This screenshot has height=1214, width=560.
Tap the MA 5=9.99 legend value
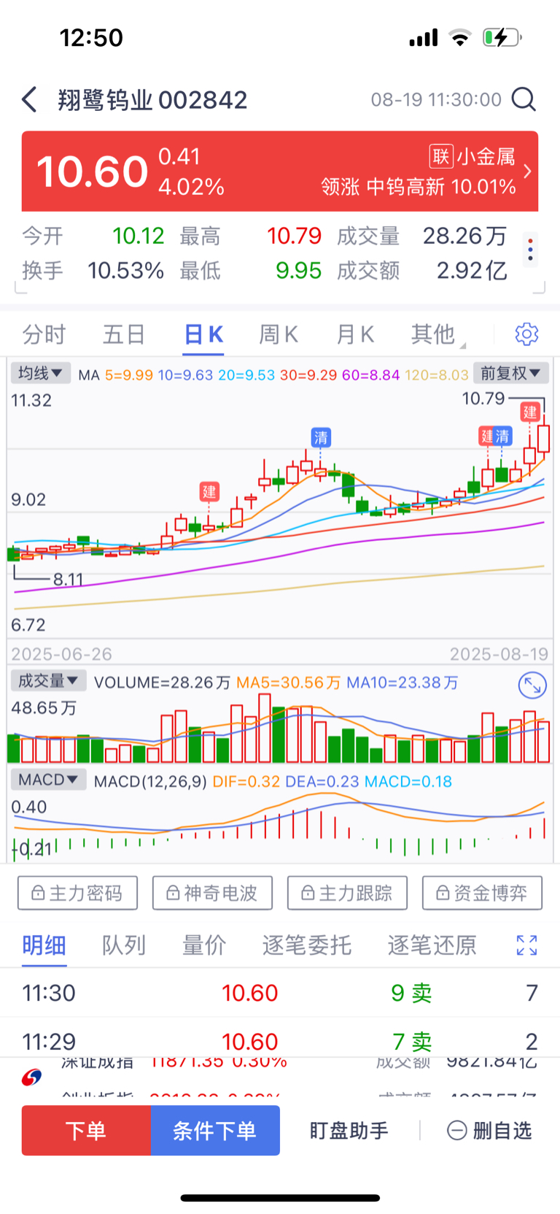click(129, 375)
